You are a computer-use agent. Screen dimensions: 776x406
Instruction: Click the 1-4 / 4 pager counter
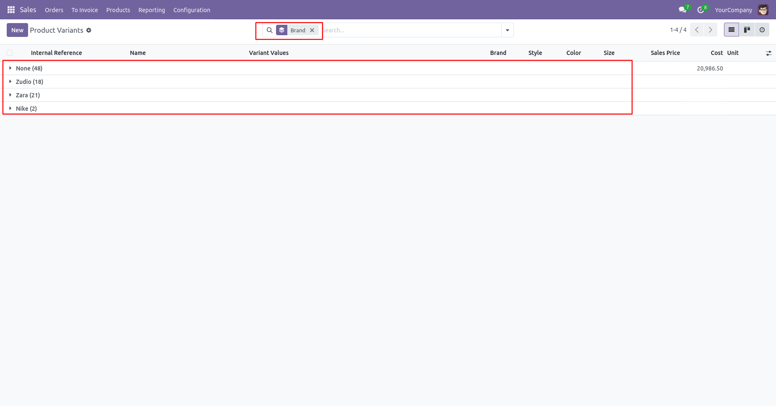tap(678, 30)
